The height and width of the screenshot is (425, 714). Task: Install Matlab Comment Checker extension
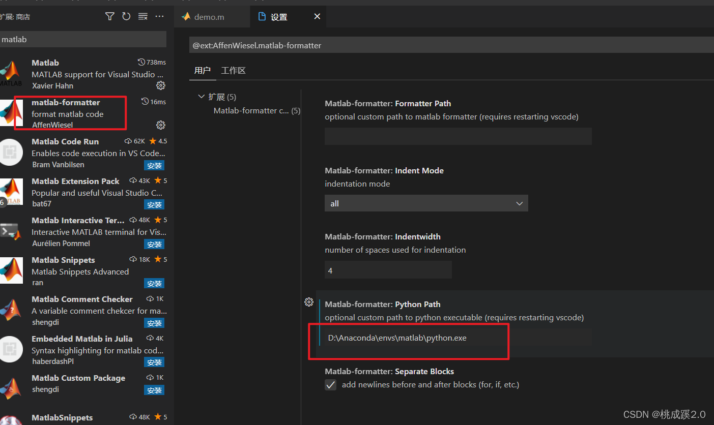(x=154, y=323)
